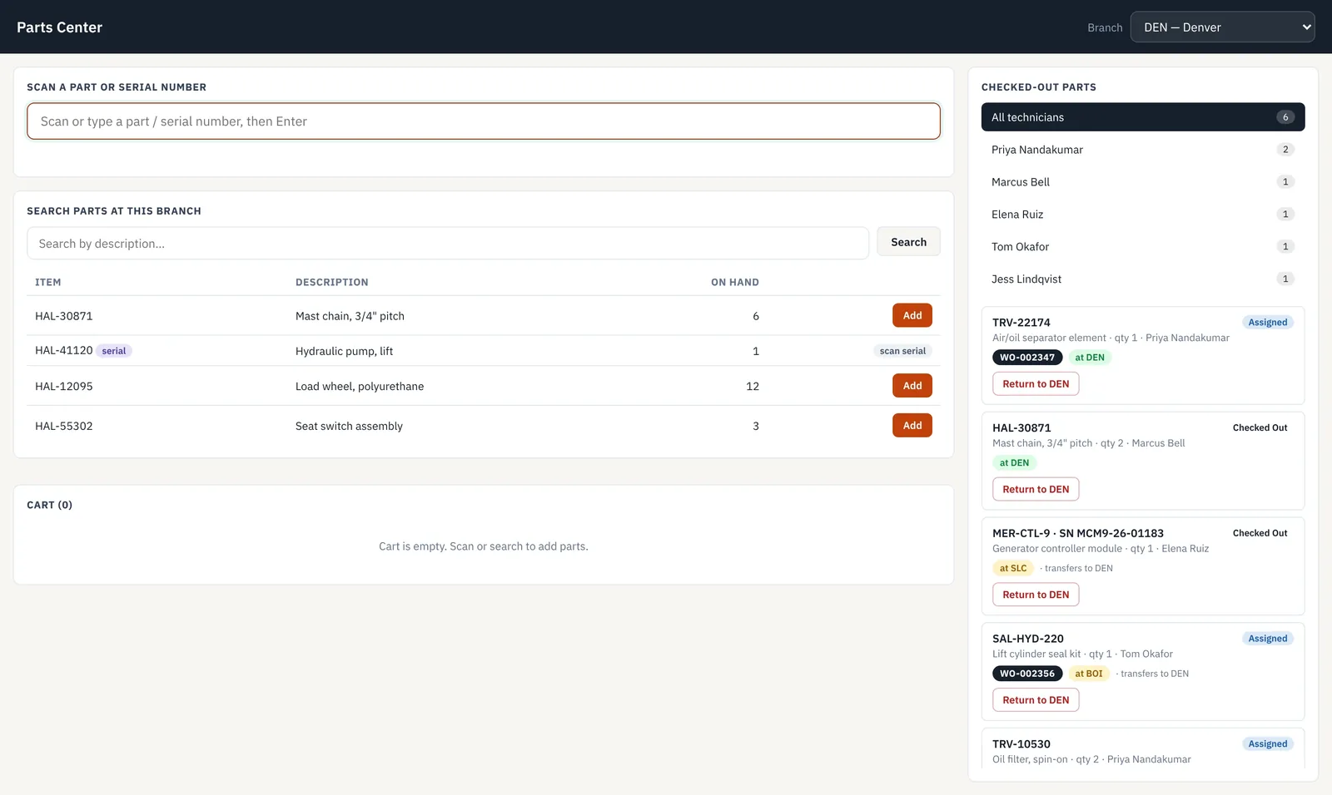
Task: Open the Branch dropdown showing DEN — Denver
Action: pos(1222,27)
